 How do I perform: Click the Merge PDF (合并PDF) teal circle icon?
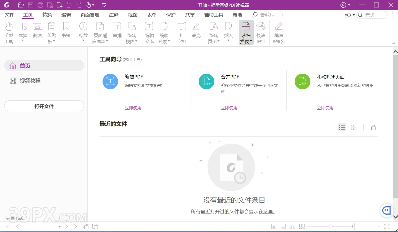[x=206, y=81]
